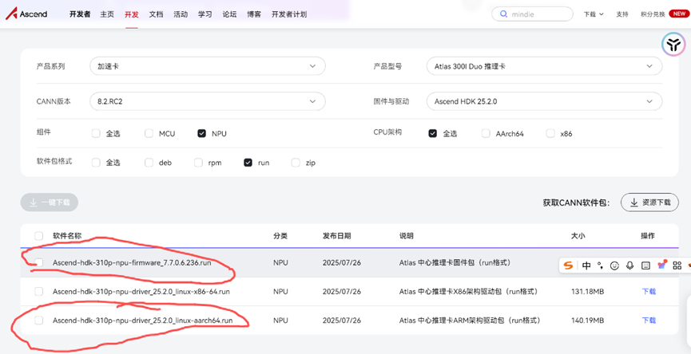Check the AArch64 architecture checkbox

click(486, 133)
